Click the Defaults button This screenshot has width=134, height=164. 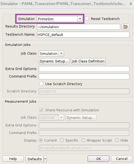pyautogui.click(x=34, y=159)
